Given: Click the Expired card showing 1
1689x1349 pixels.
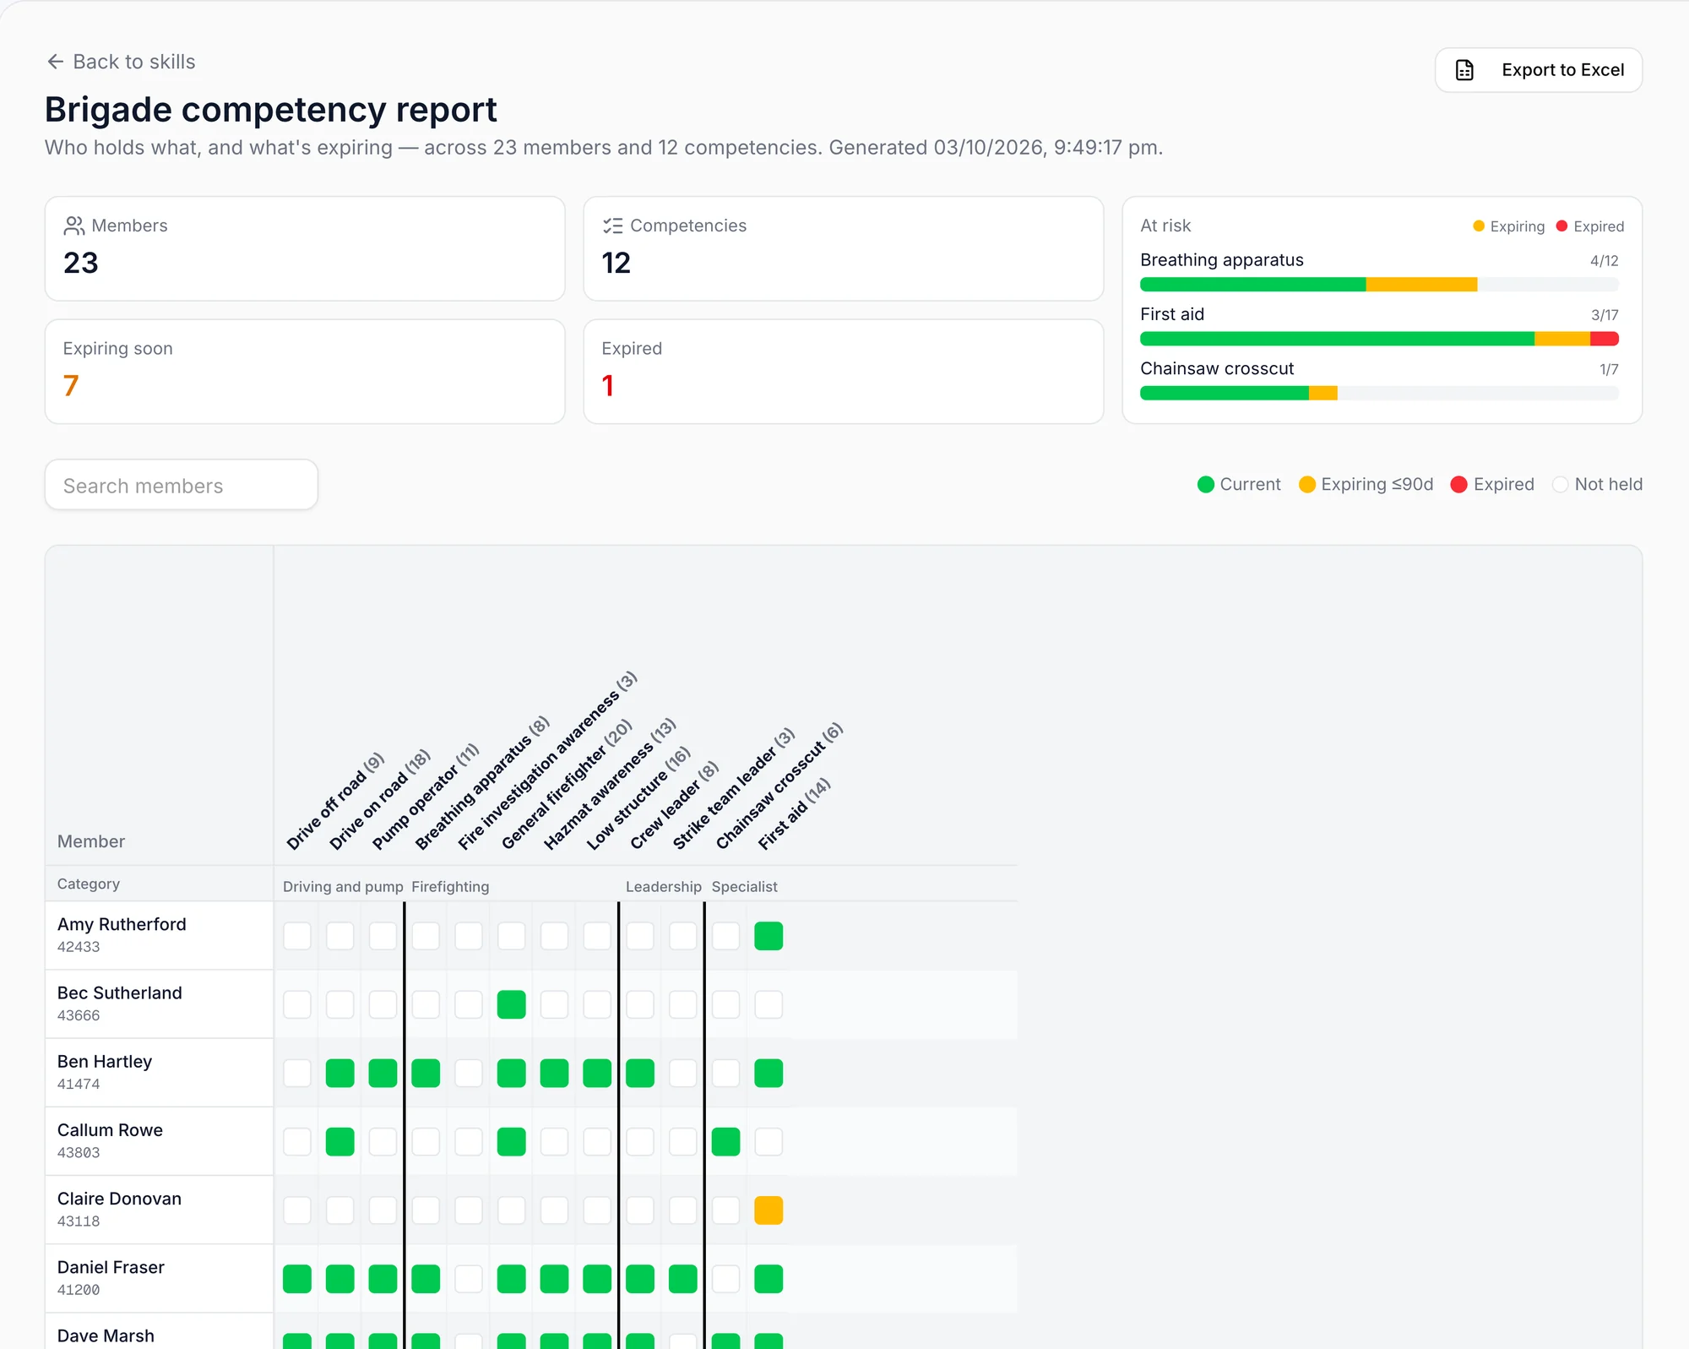Looking at the screenshot, I should 844,372.
